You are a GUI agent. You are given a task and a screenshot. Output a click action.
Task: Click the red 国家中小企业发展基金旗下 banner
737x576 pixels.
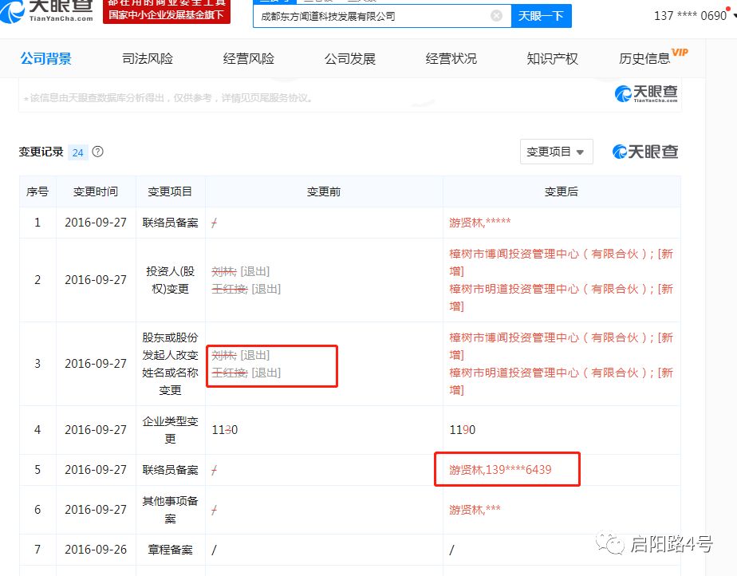pos(167,11)
